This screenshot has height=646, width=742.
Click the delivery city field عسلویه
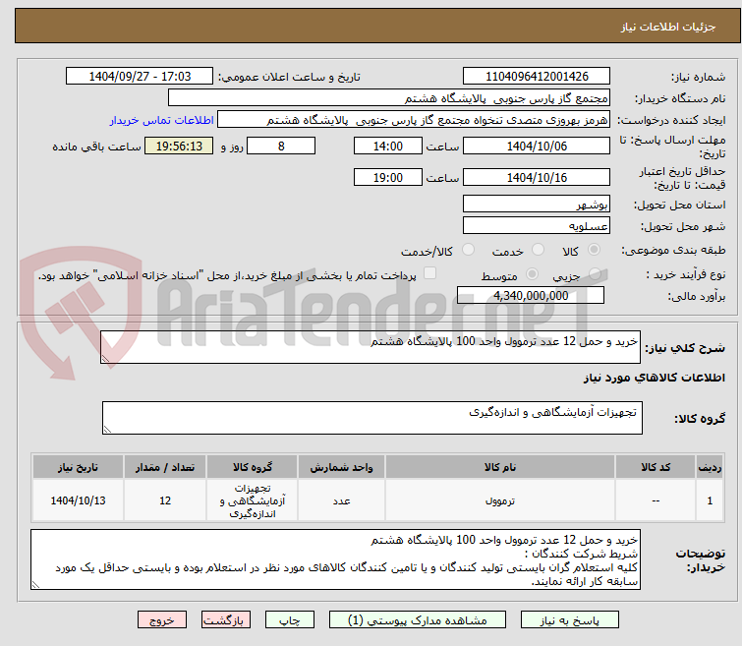point(537,225)
